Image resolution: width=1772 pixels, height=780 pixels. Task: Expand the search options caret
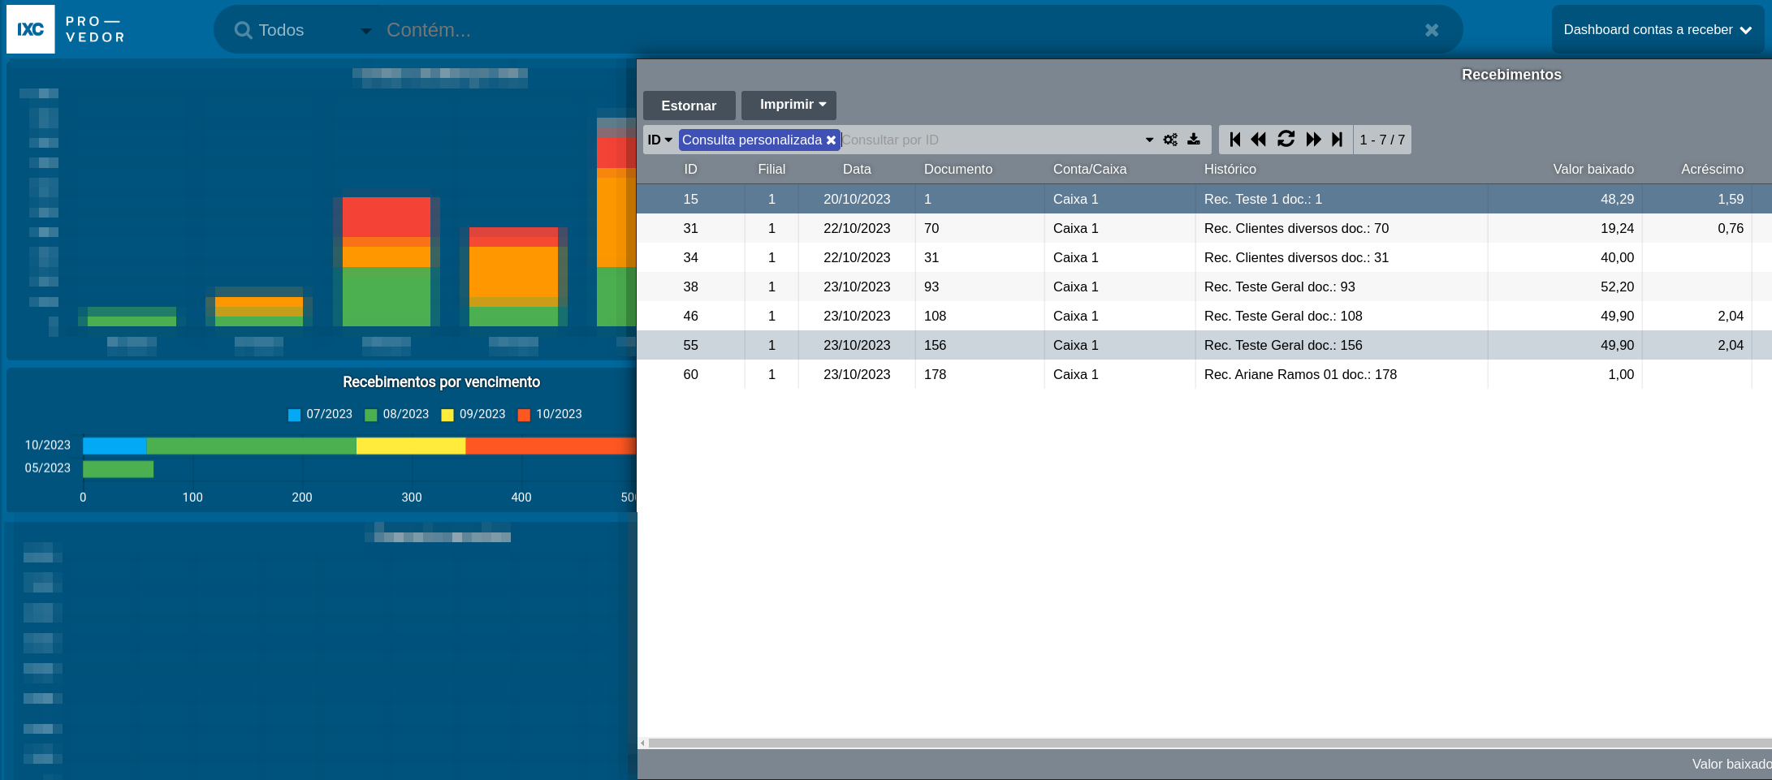point(1149,140)
